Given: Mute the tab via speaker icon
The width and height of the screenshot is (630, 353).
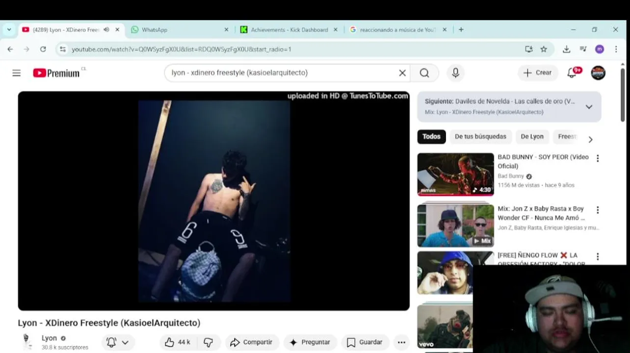Looking at the screenshot, I should coord(106,29).
